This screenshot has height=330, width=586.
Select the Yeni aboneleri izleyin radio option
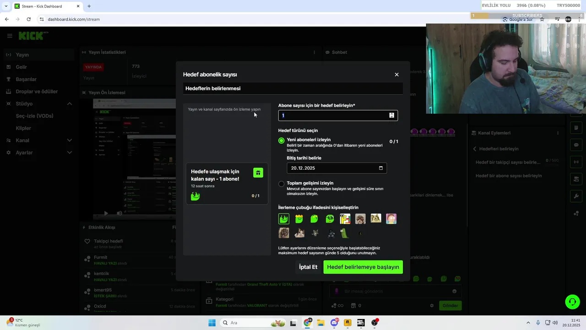point(281,141)
